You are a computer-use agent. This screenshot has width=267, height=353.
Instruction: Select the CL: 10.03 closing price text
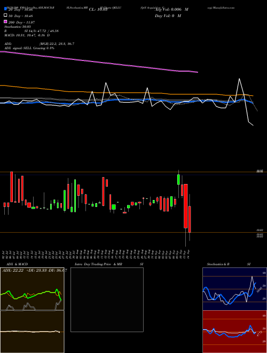pyautogui.click(x=98, y=10)
